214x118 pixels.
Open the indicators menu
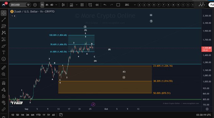71,5
